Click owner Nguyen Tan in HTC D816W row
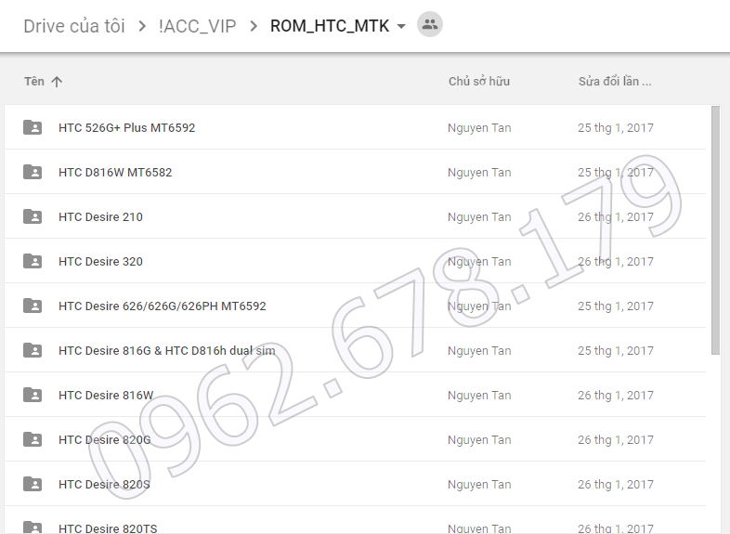Image resolution: width=730 pixels, height=534 pixels. click(x=479, y=172)
